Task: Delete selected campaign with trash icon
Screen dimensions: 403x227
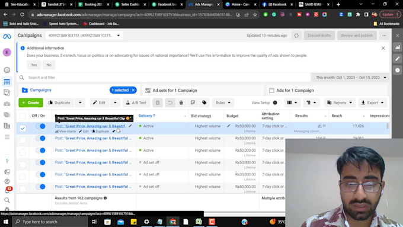Action: coord(181,103)
